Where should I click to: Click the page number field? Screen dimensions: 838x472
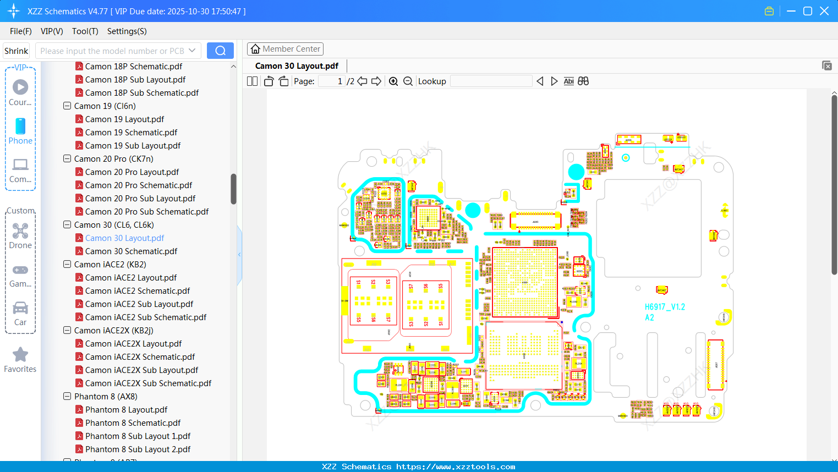click(332, 81)
